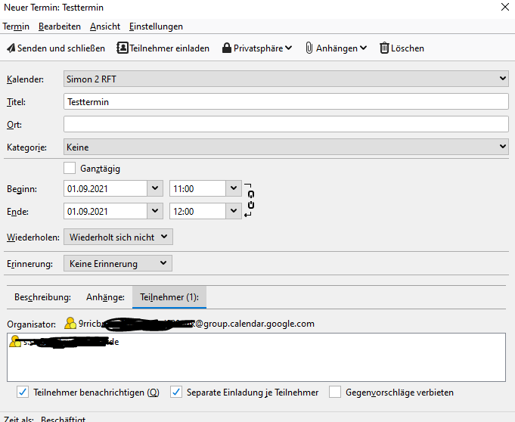Click the Privatsphäre lock icon
The image size is (515, 422).
227,48
